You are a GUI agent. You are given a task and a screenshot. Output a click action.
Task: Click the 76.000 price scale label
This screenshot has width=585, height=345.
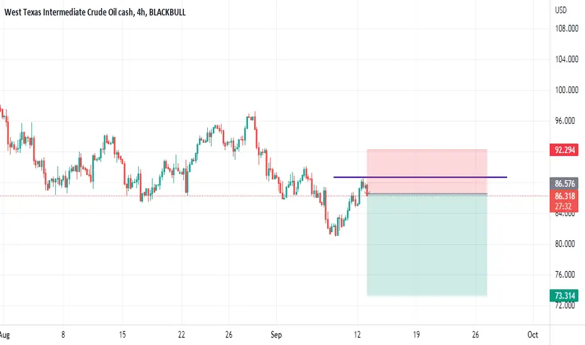pyautogui.click(x=565, y=275)
